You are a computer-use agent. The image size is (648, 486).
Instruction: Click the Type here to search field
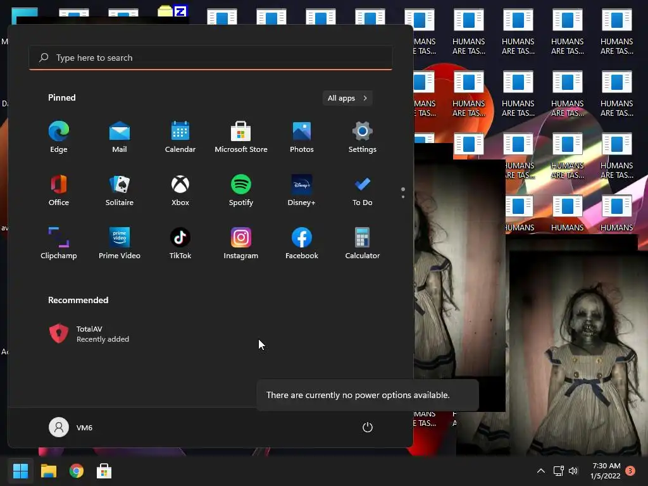point(211,58)
